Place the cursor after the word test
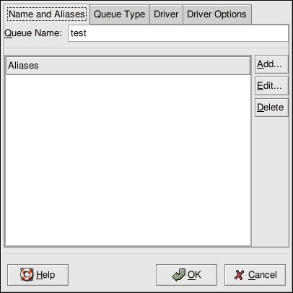This screenshot has width=293, height=293. pos(87,33)
